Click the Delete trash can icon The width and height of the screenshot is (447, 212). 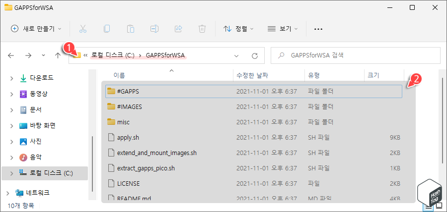(202, 29)
